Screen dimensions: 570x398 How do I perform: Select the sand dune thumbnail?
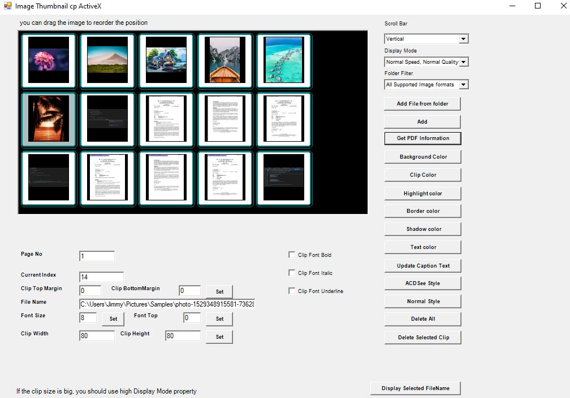point(107,61)
